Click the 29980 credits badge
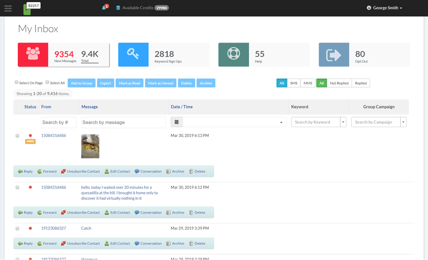The width and height of the screenshot is (428, 260). [x=162, y=8]
